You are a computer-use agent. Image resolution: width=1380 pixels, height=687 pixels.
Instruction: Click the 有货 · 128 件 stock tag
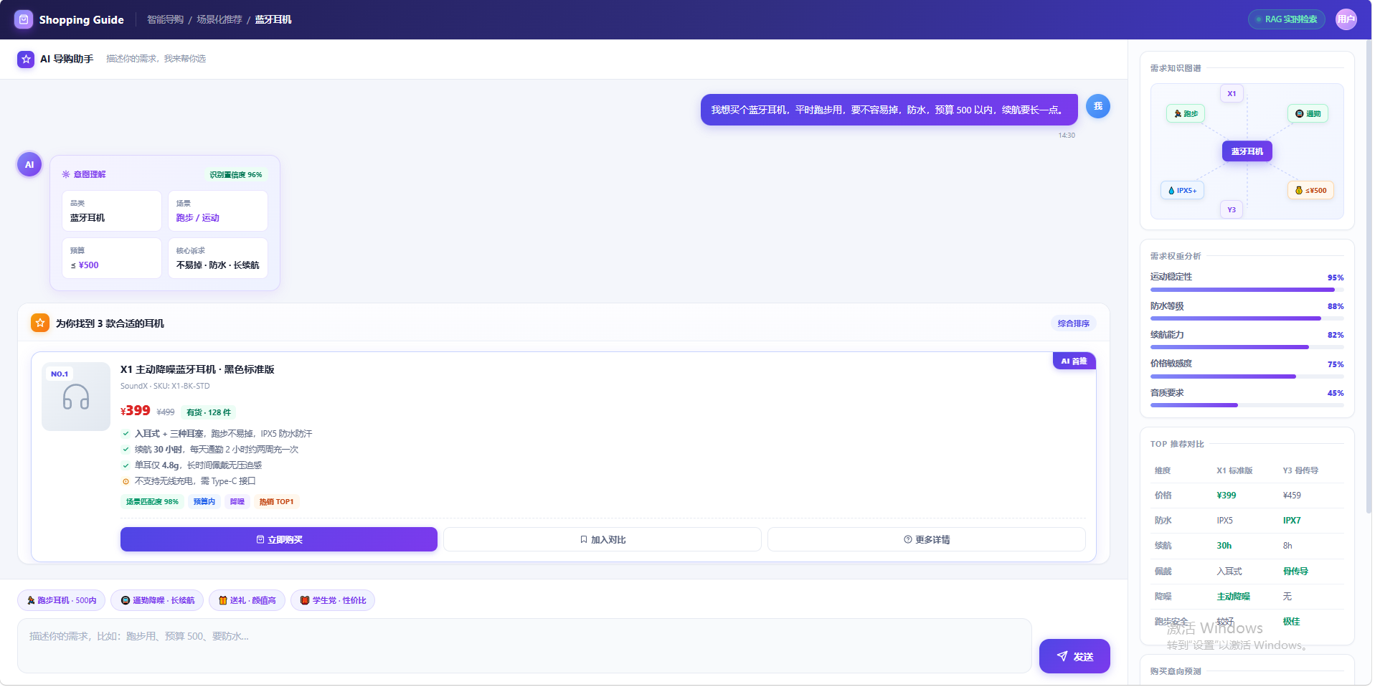click(209, 412)
